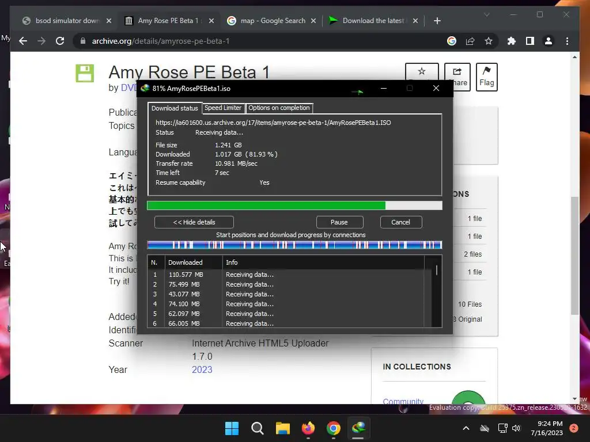Image resolution: width=590 pixels, height=442 pixels.
Task: Close the map Google Search tab
Action: [313, 21]
